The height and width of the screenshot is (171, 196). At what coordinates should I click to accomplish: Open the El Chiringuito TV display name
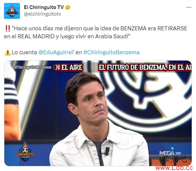(44, 7)
